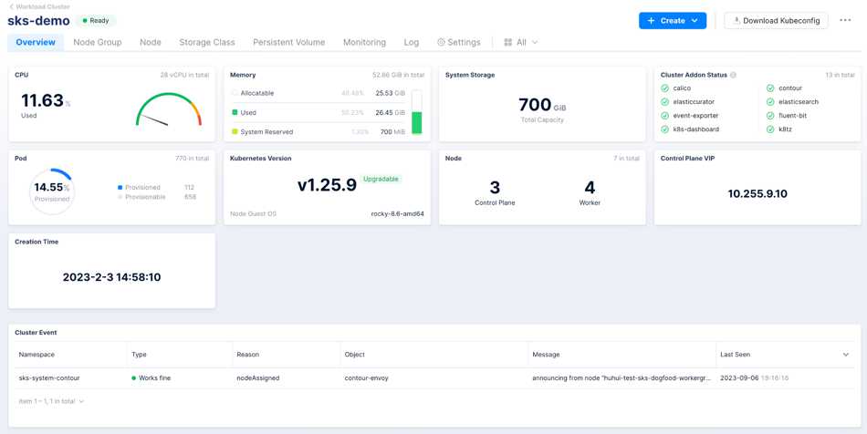Click the Object column header
Screen dimensions: 867x434
tap(354, 355)
